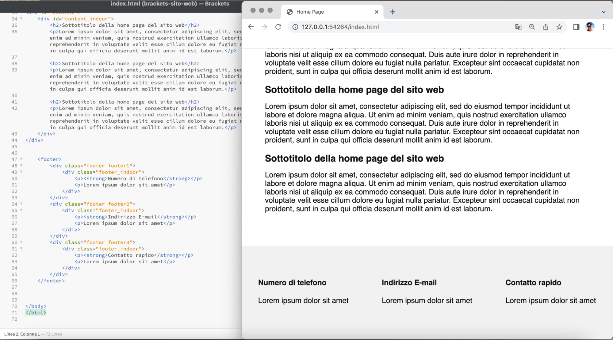Click site info icon beside URL
613x340 pixels.
pos(295,27)
